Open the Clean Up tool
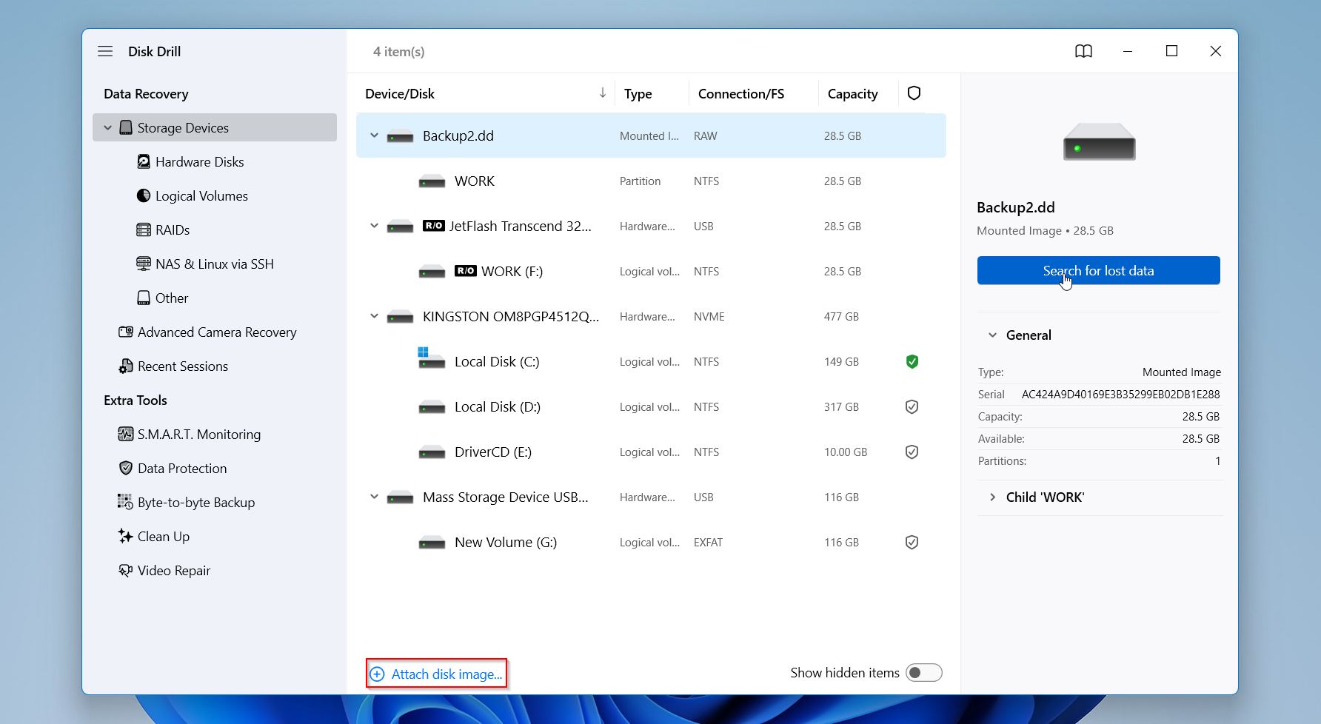The image size is (1321, 724). (x=154, y=536)
